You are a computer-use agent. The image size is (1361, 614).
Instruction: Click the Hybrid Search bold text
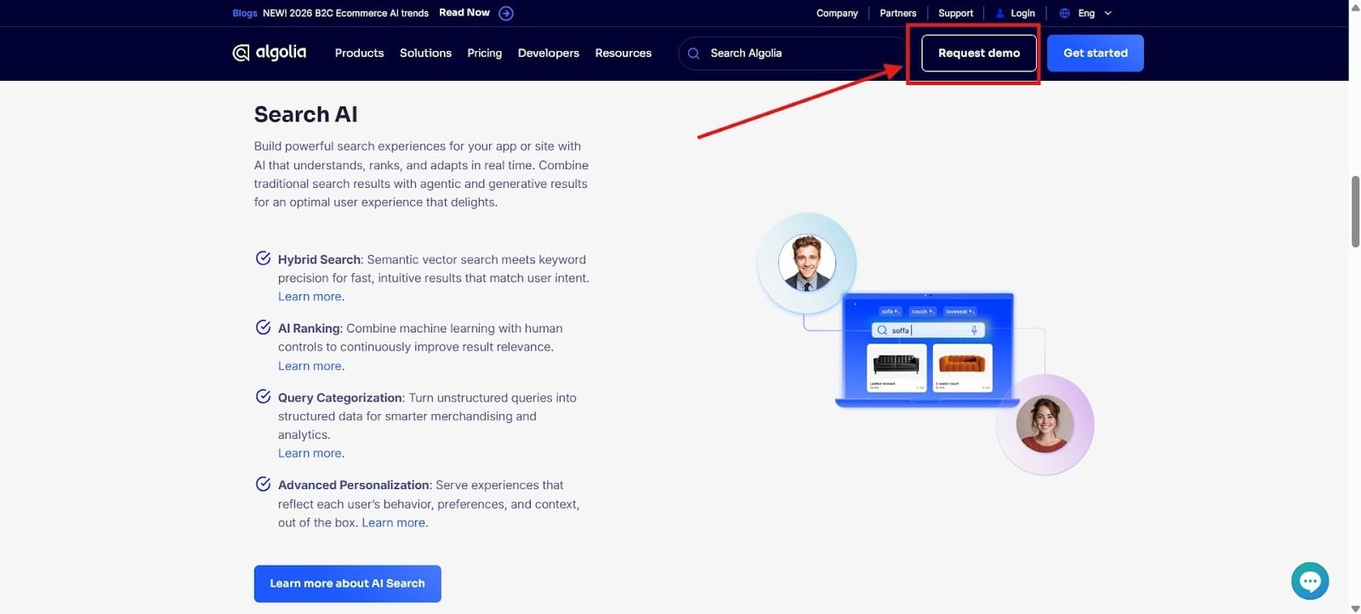click(x=319, y=259)
